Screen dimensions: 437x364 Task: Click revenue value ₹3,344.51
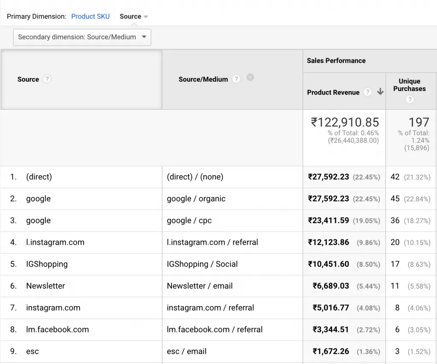tap(331, 329)
